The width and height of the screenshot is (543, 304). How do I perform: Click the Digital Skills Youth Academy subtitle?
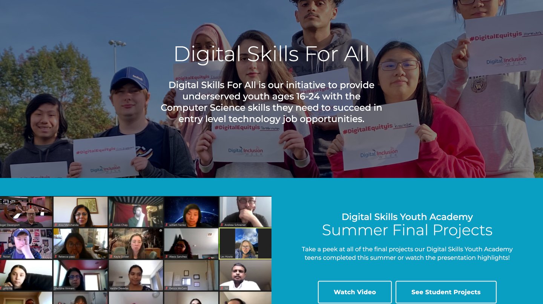tap(407, 217)
